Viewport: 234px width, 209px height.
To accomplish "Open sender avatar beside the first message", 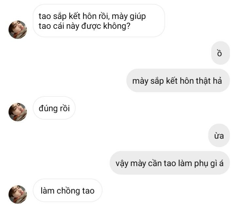I will 18,30.
